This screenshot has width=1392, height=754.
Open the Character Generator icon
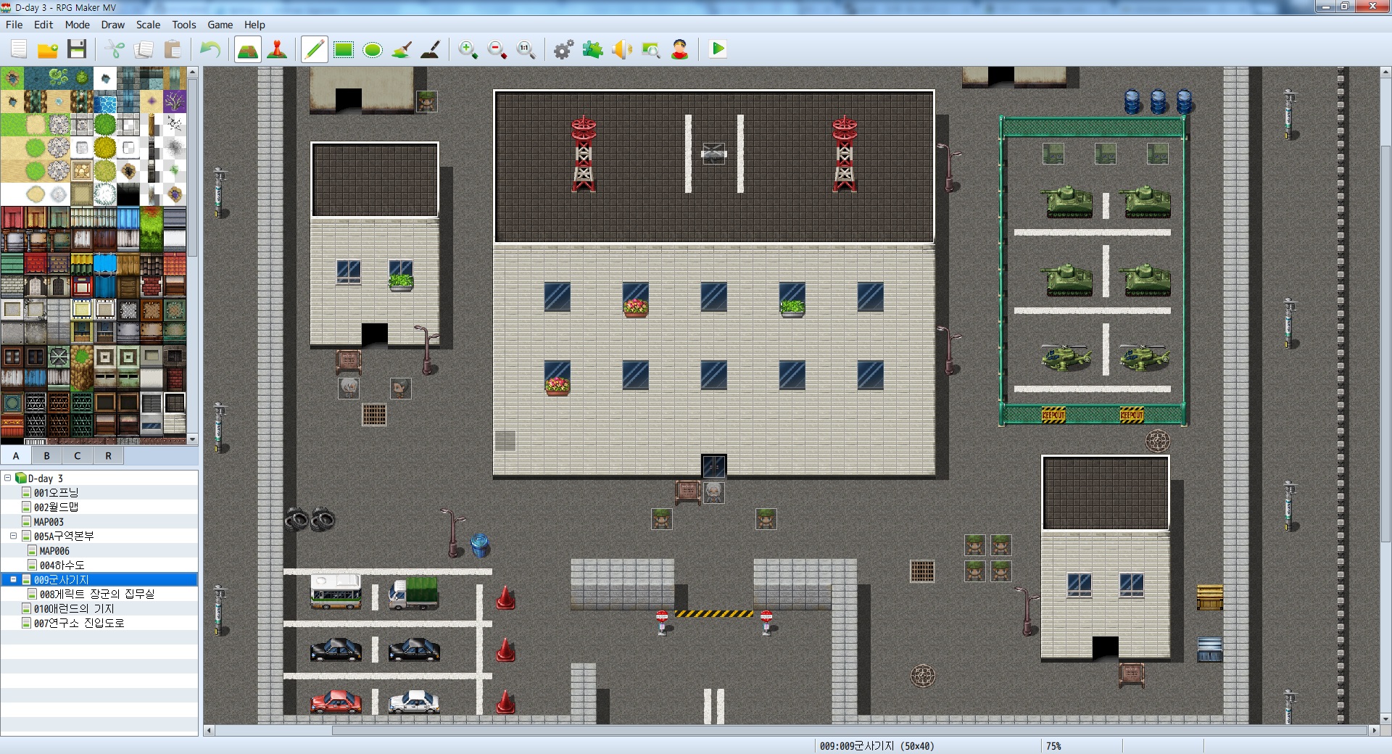[680, 49]
